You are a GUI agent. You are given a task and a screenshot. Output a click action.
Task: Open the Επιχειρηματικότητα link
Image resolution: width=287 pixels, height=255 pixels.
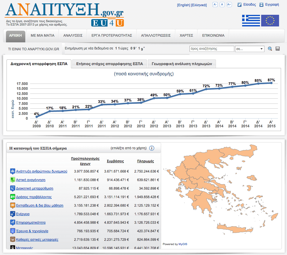(31, 223)
